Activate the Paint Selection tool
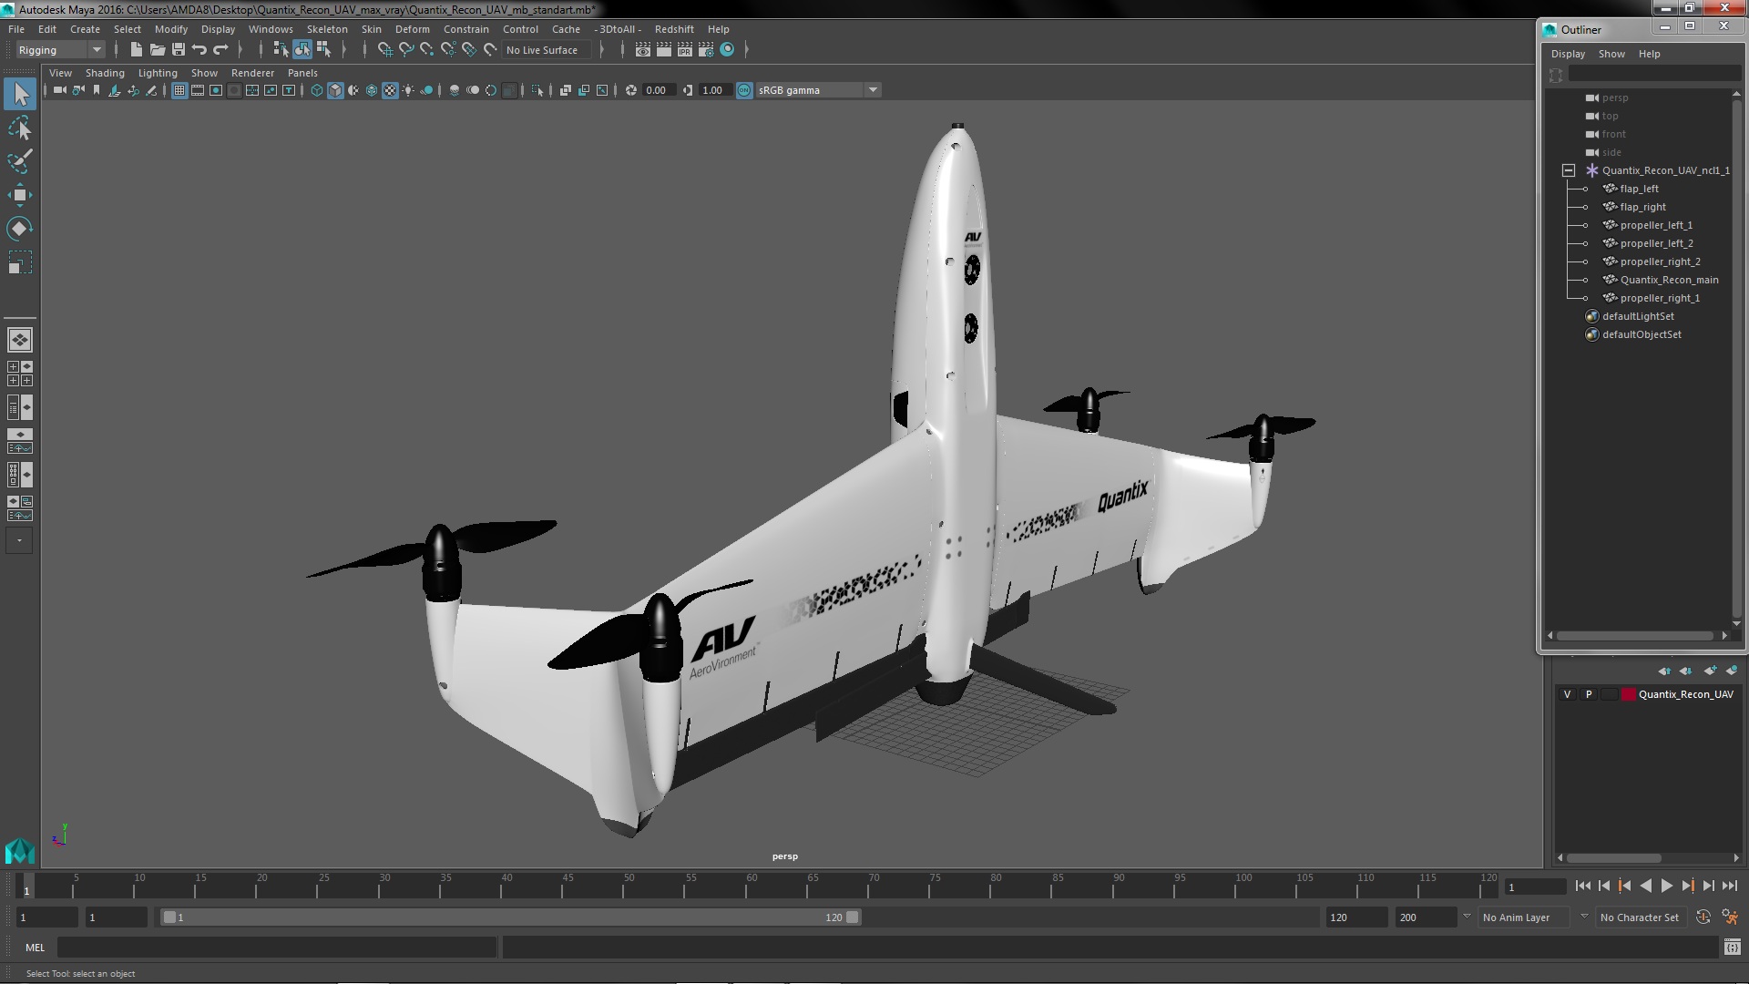The image size is (1749, 984). coord(20,161)
